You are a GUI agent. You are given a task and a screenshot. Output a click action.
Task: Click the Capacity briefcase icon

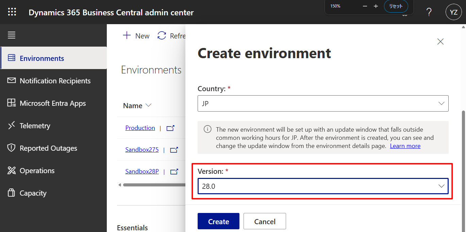(x=11, y=193)
